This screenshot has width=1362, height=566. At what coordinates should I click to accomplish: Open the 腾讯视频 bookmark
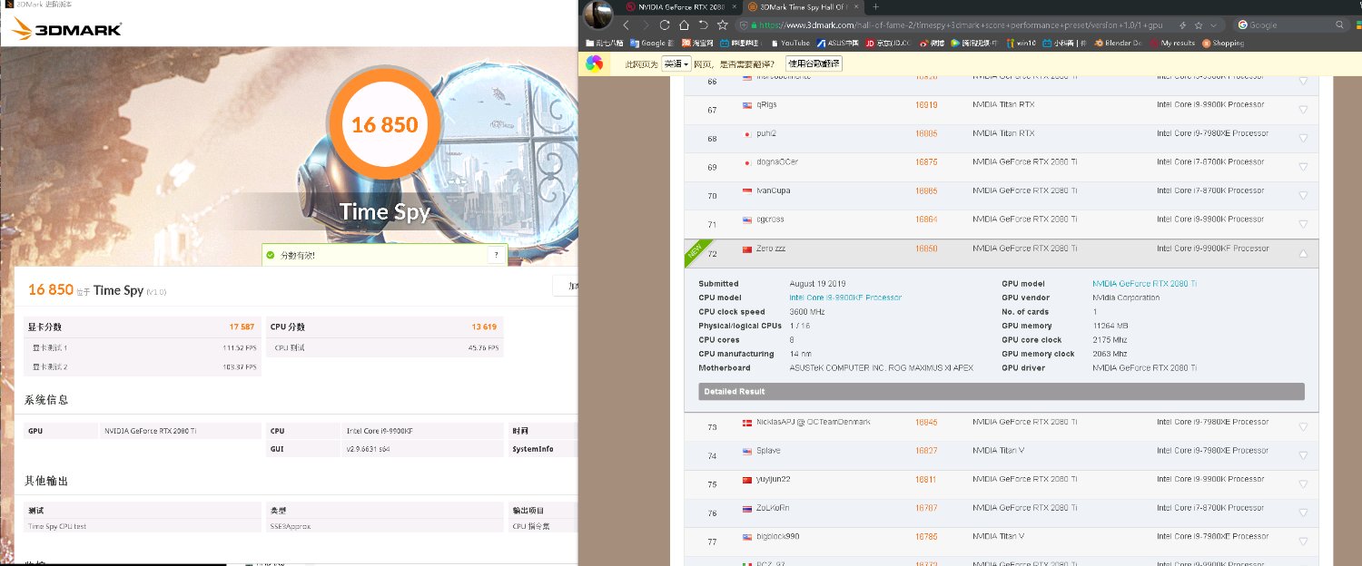976,43
